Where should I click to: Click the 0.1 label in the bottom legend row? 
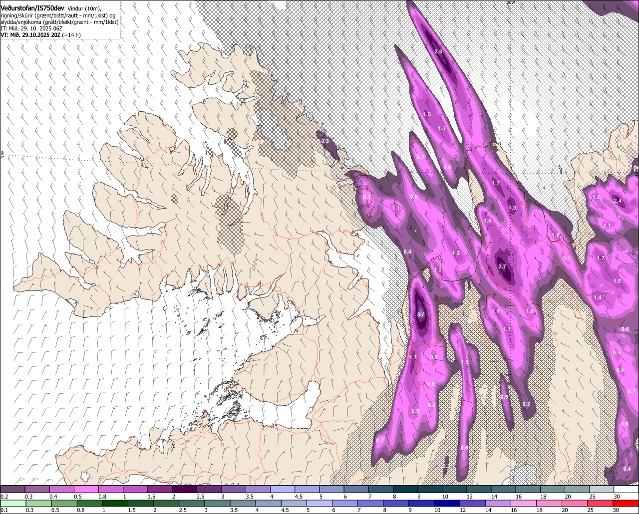(4, 511)
